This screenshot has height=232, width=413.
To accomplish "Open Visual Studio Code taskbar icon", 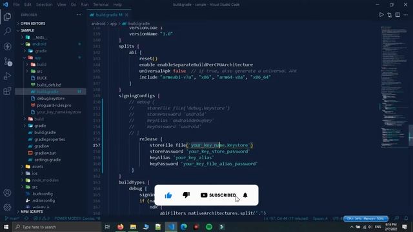I will pyautogui.click(x=171, y=227).
